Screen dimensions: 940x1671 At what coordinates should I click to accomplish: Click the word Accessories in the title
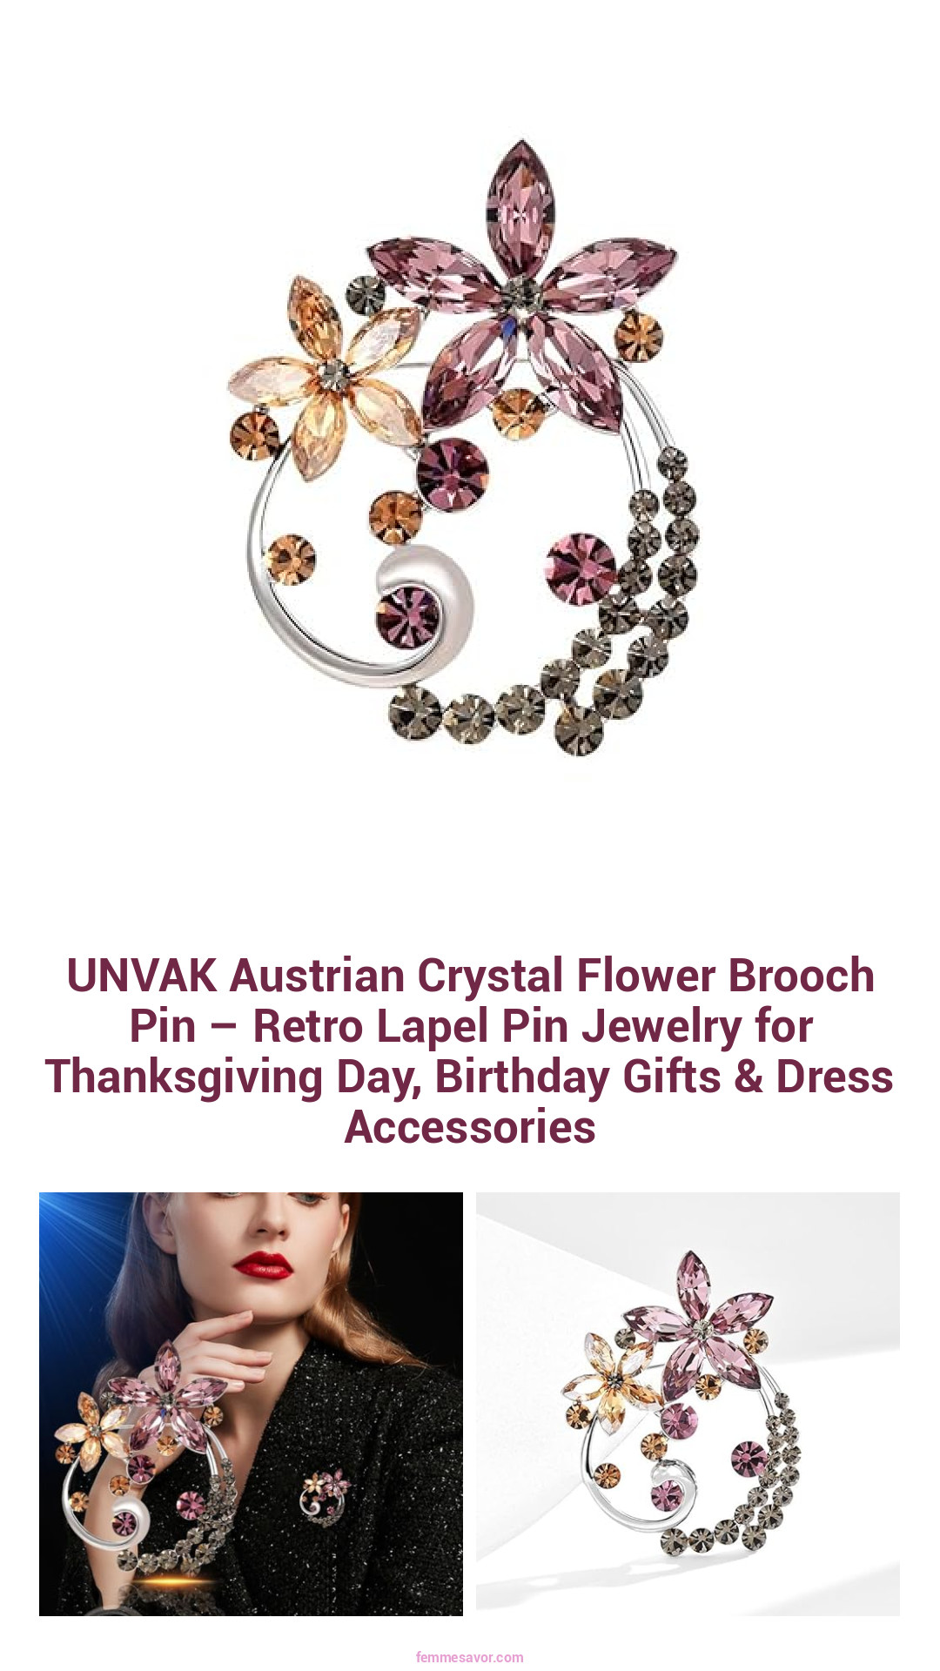(x=470, y=1127)
